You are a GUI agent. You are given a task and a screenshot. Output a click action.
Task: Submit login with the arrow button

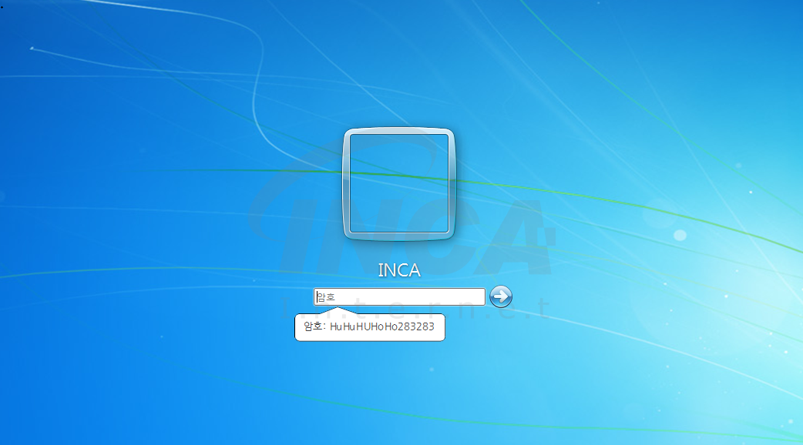coord(500,296)
